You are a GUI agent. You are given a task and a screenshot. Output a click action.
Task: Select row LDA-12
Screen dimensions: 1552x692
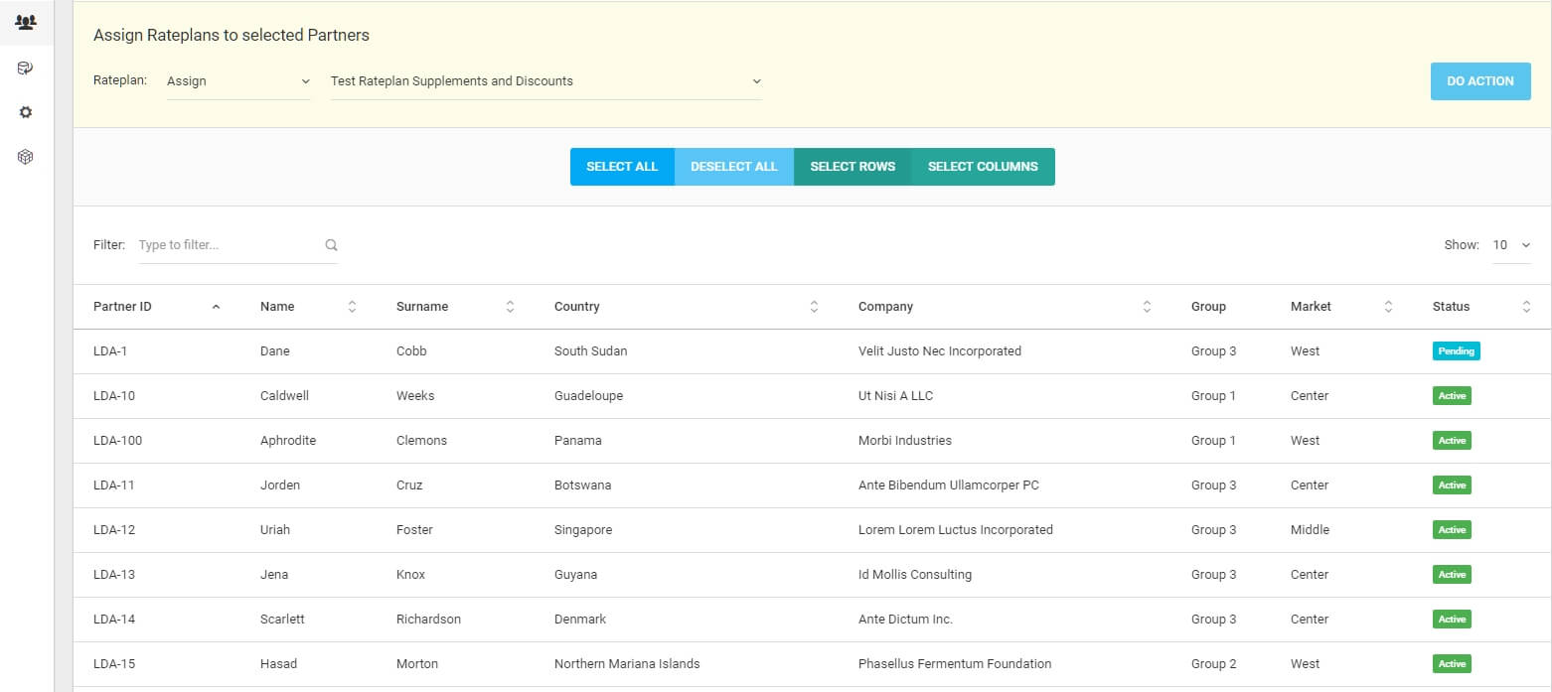coord(812,530)
